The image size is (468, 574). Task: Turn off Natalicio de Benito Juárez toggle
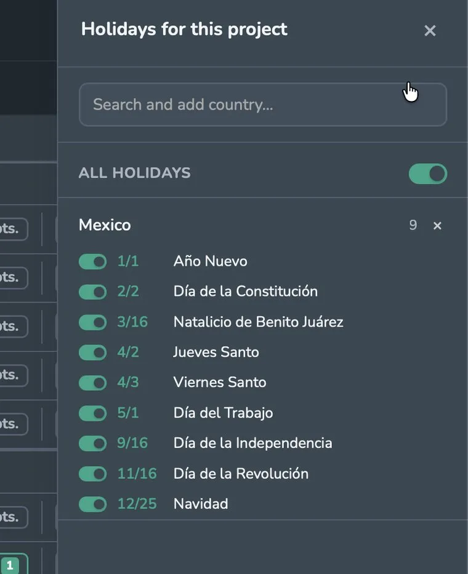click(x=93, y=322)
